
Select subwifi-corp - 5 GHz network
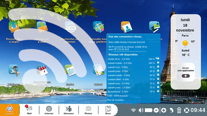tap(133, 67)
